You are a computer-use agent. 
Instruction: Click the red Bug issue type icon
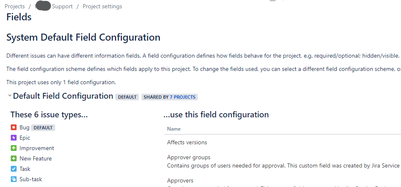click(14, 127)
